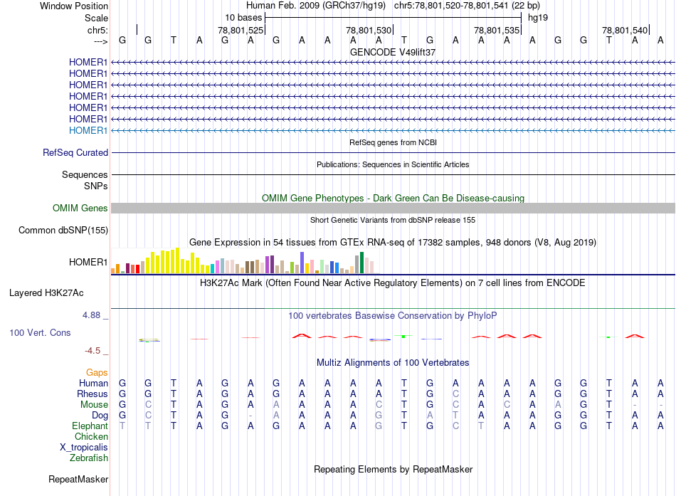
Task: Open Repeating Elements by RepeatMasker track title
Action: click(393, 469)
